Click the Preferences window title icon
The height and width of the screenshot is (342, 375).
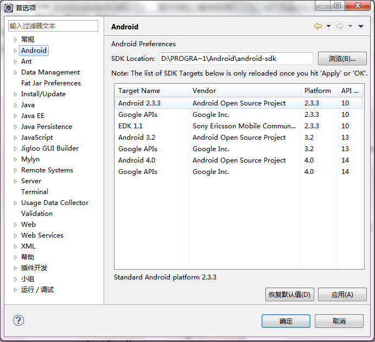9,8
